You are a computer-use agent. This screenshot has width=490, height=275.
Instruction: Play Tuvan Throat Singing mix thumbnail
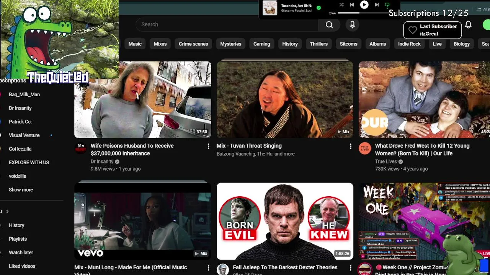[x=285, y=100]
